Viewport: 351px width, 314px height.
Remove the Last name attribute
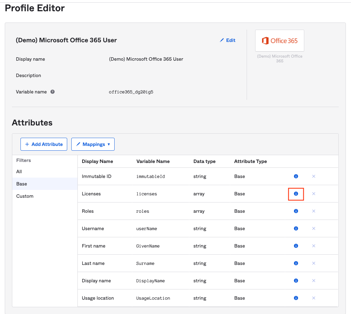tap(313, 263)
